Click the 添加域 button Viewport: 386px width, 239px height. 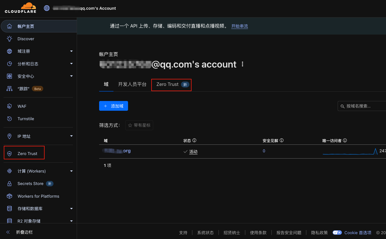pyautogui.click(x=113, y=106)
